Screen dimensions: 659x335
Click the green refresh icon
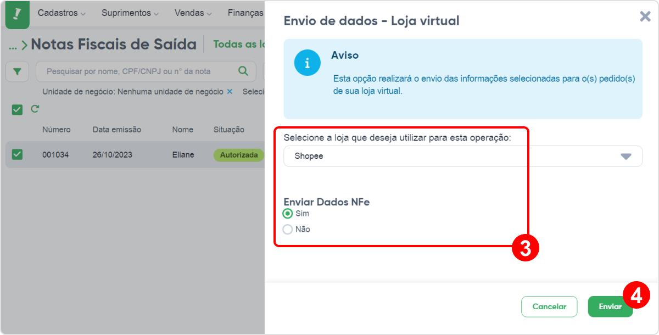(x=35, y=109)
